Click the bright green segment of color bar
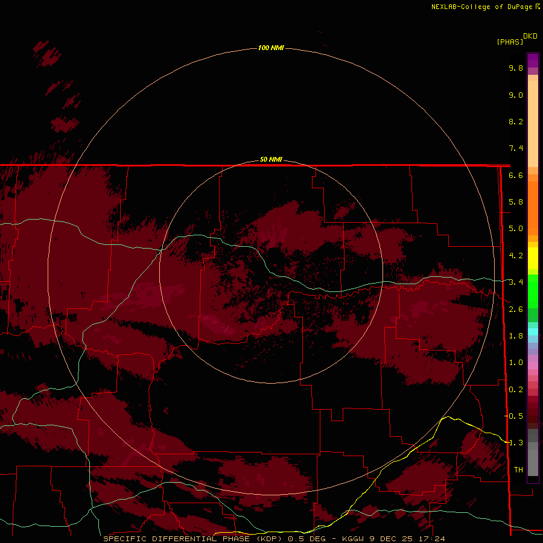 coord(533,291)
